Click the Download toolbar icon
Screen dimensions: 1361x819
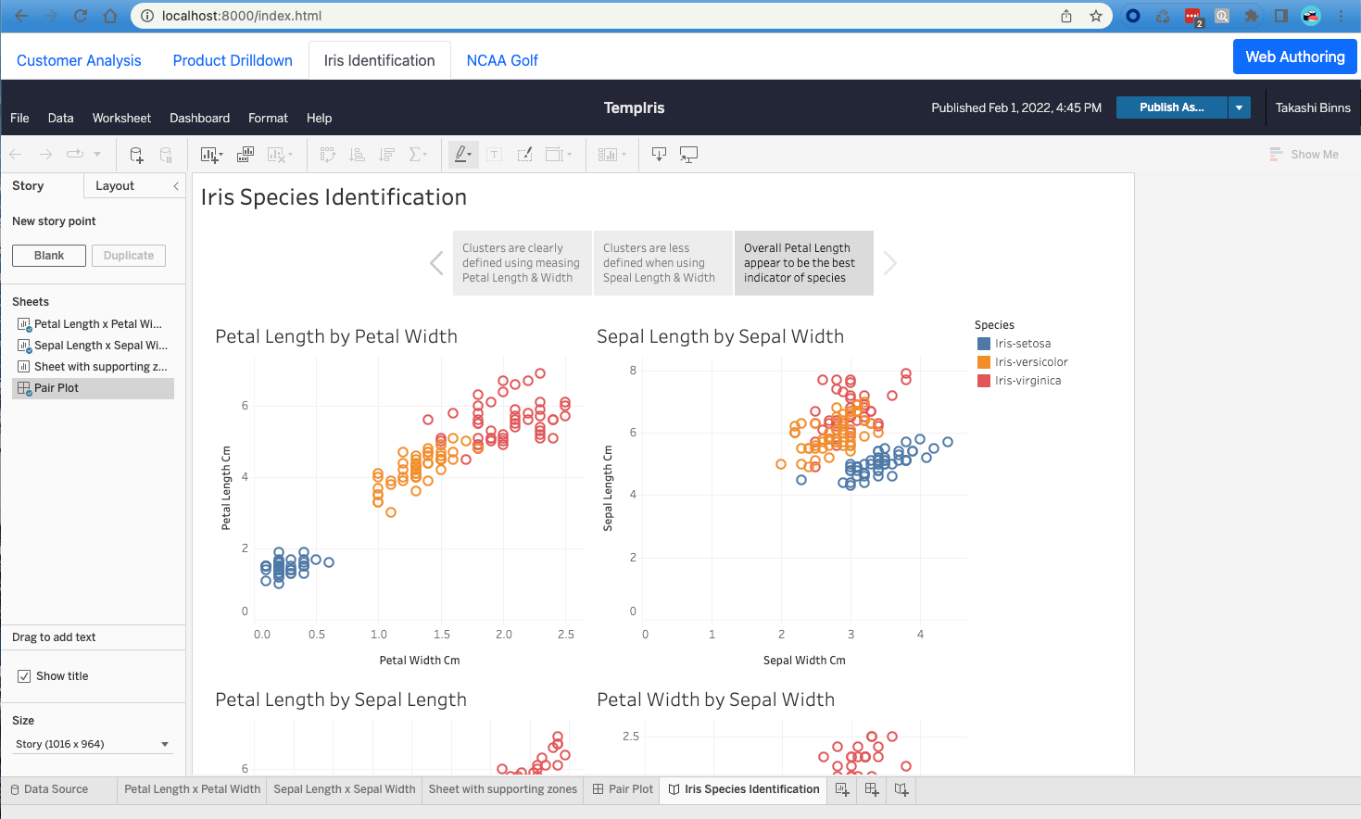click(659, 155)
